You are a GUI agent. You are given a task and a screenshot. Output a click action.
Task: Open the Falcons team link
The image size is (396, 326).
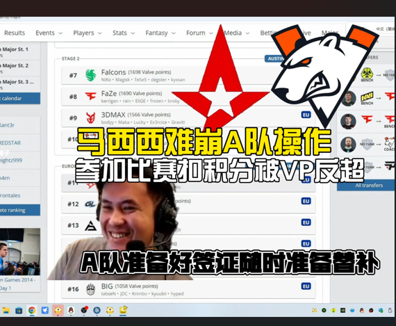tap(113, 72)
